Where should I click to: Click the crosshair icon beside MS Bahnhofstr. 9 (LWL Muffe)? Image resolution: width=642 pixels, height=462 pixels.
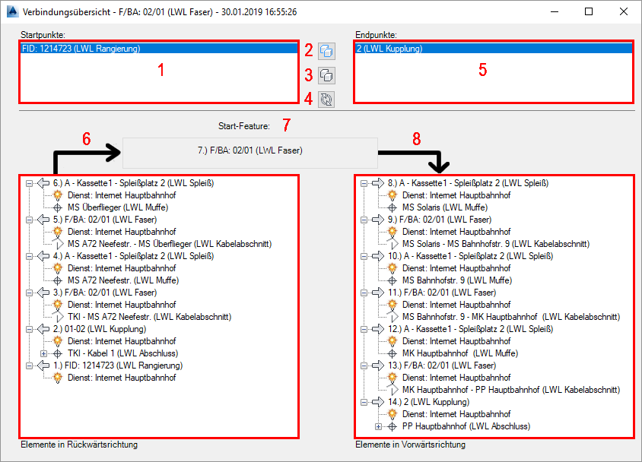[393, 280]
